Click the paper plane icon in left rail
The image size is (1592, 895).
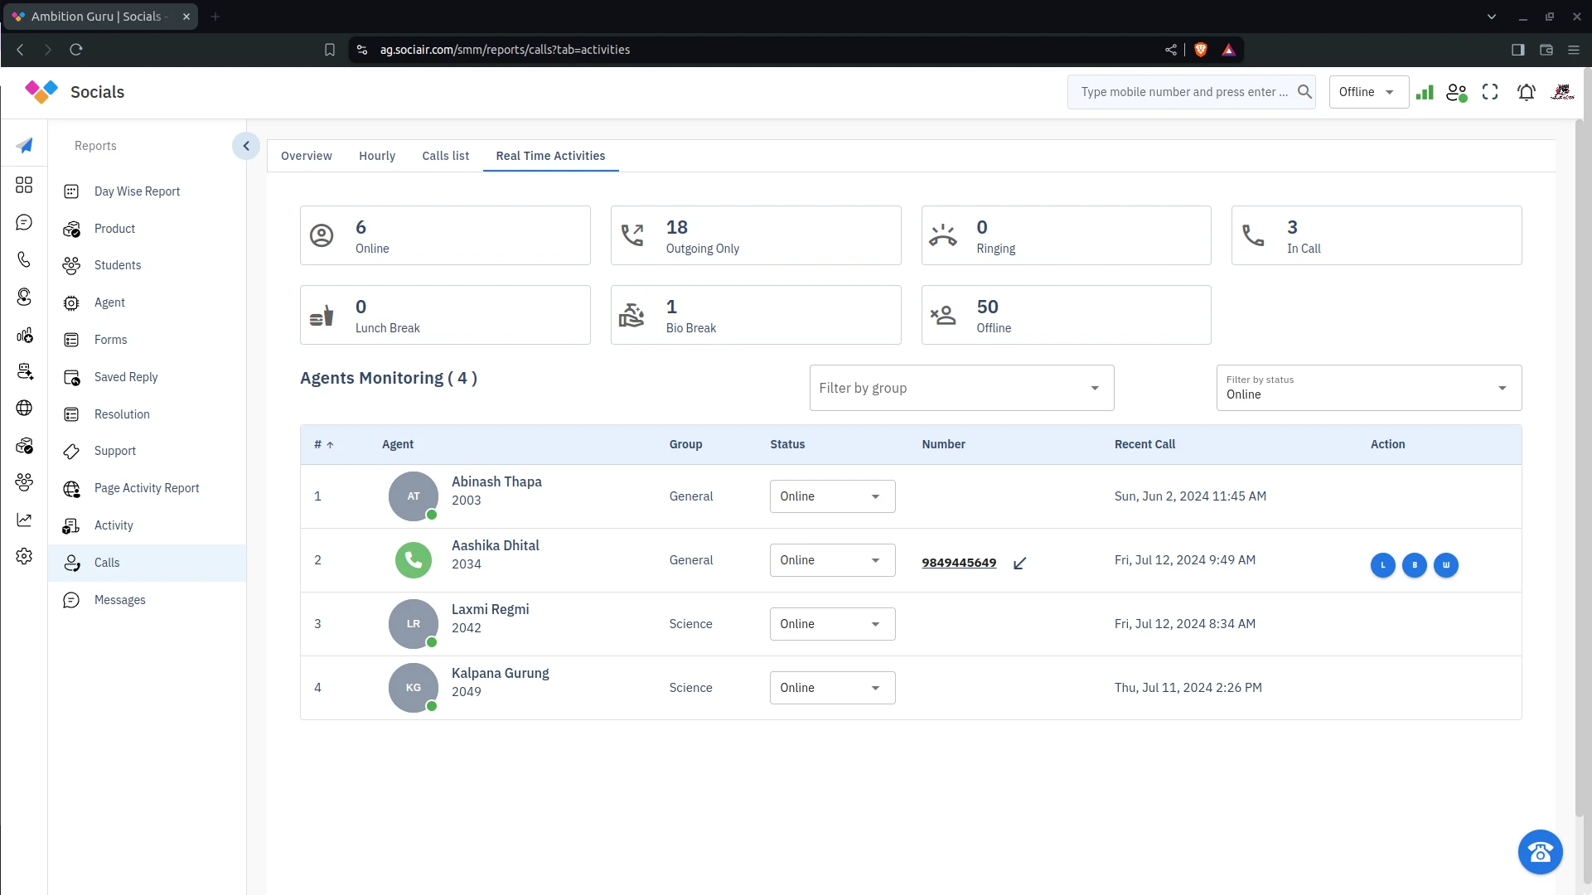click(x=24, y=146)
